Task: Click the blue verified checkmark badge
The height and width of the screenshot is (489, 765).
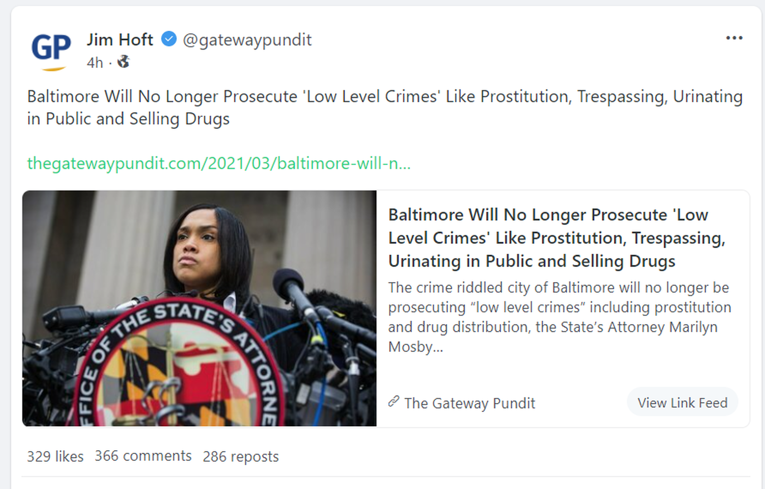Action: point(169,39)
